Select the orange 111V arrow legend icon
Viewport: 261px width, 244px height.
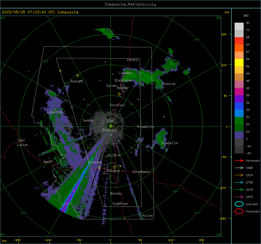coord(239,175)
